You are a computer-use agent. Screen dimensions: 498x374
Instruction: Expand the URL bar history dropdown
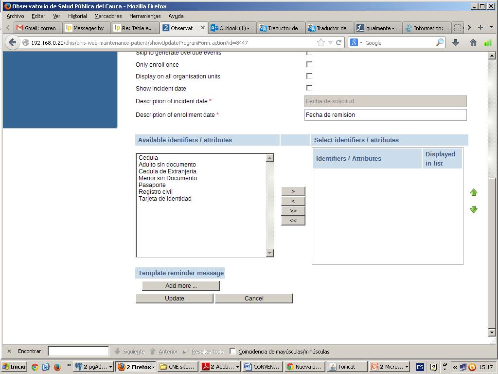pyautogui.click(x=330, y=43)
